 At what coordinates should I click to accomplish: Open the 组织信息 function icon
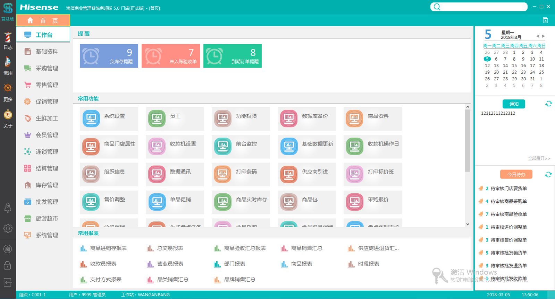point(91,174)
